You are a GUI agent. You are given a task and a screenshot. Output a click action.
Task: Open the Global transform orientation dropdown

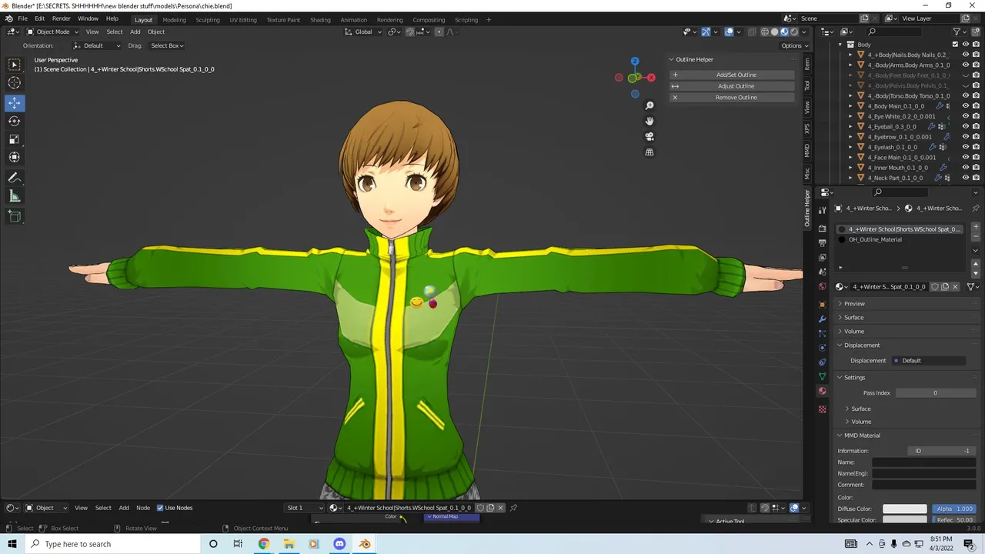click(x=363, y=32)
